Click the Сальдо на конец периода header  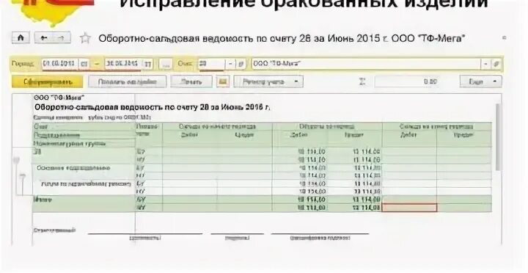(437, 126)
